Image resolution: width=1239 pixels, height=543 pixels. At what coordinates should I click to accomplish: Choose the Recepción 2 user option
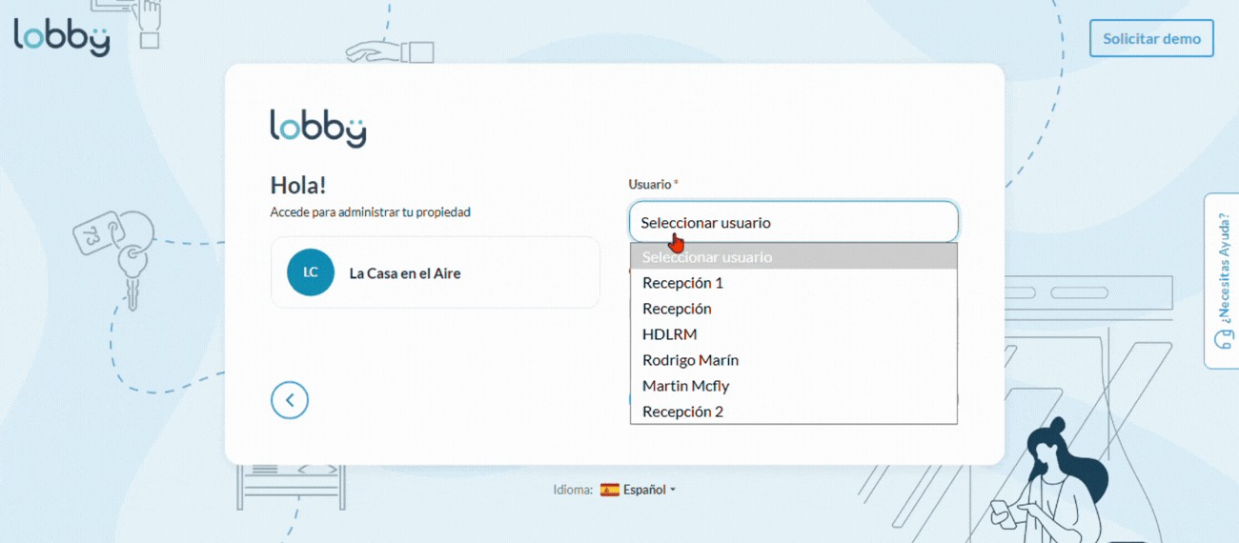tap(682, 412)
